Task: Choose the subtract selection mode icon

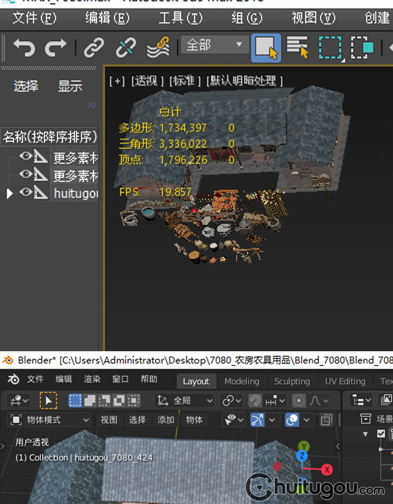Action: point(105,401)
